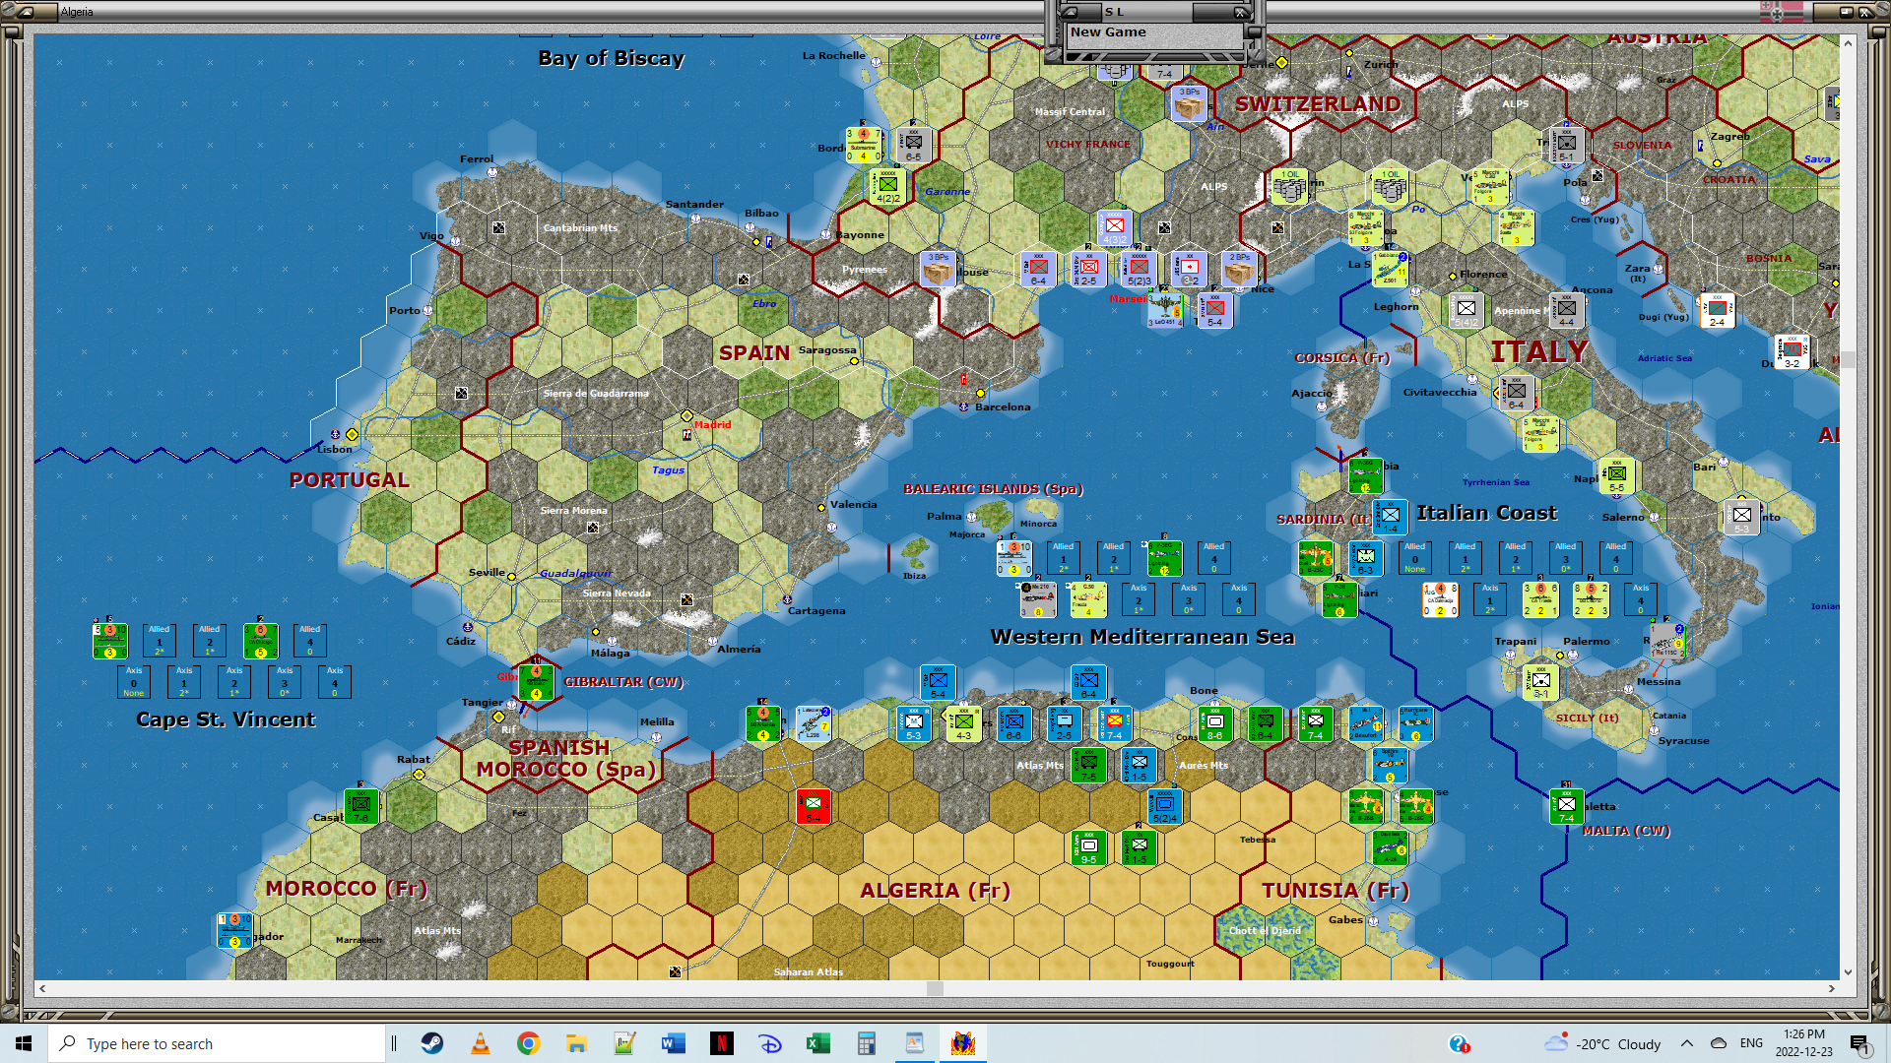Click map scroll left arrow
The image size is (1891, 1063).
point(41,988)
